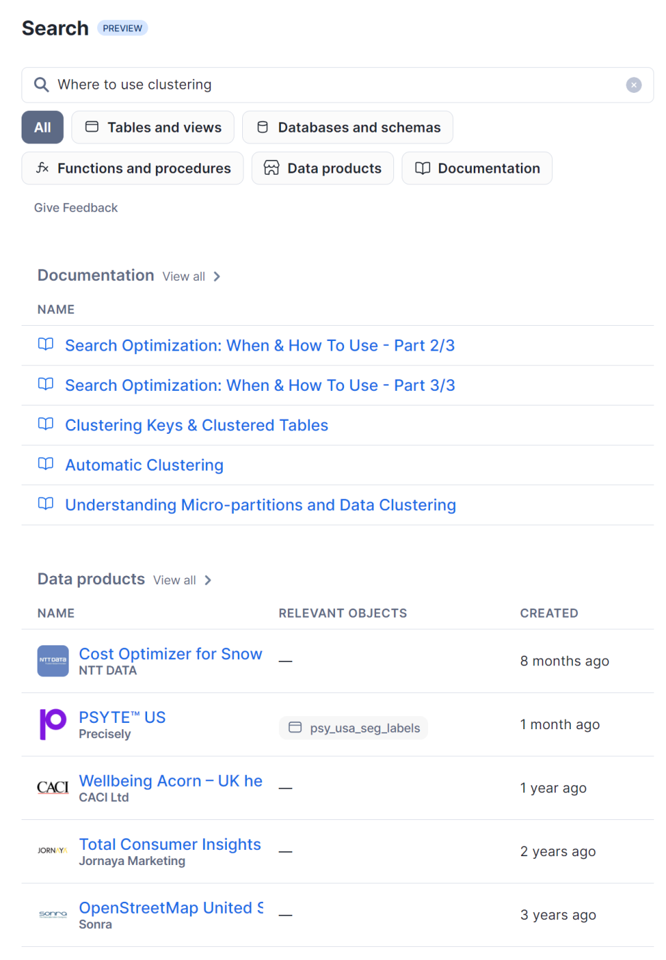The image size is (666, 960).
Task: Show only Functions and procedures
Action: pos(133,168)
